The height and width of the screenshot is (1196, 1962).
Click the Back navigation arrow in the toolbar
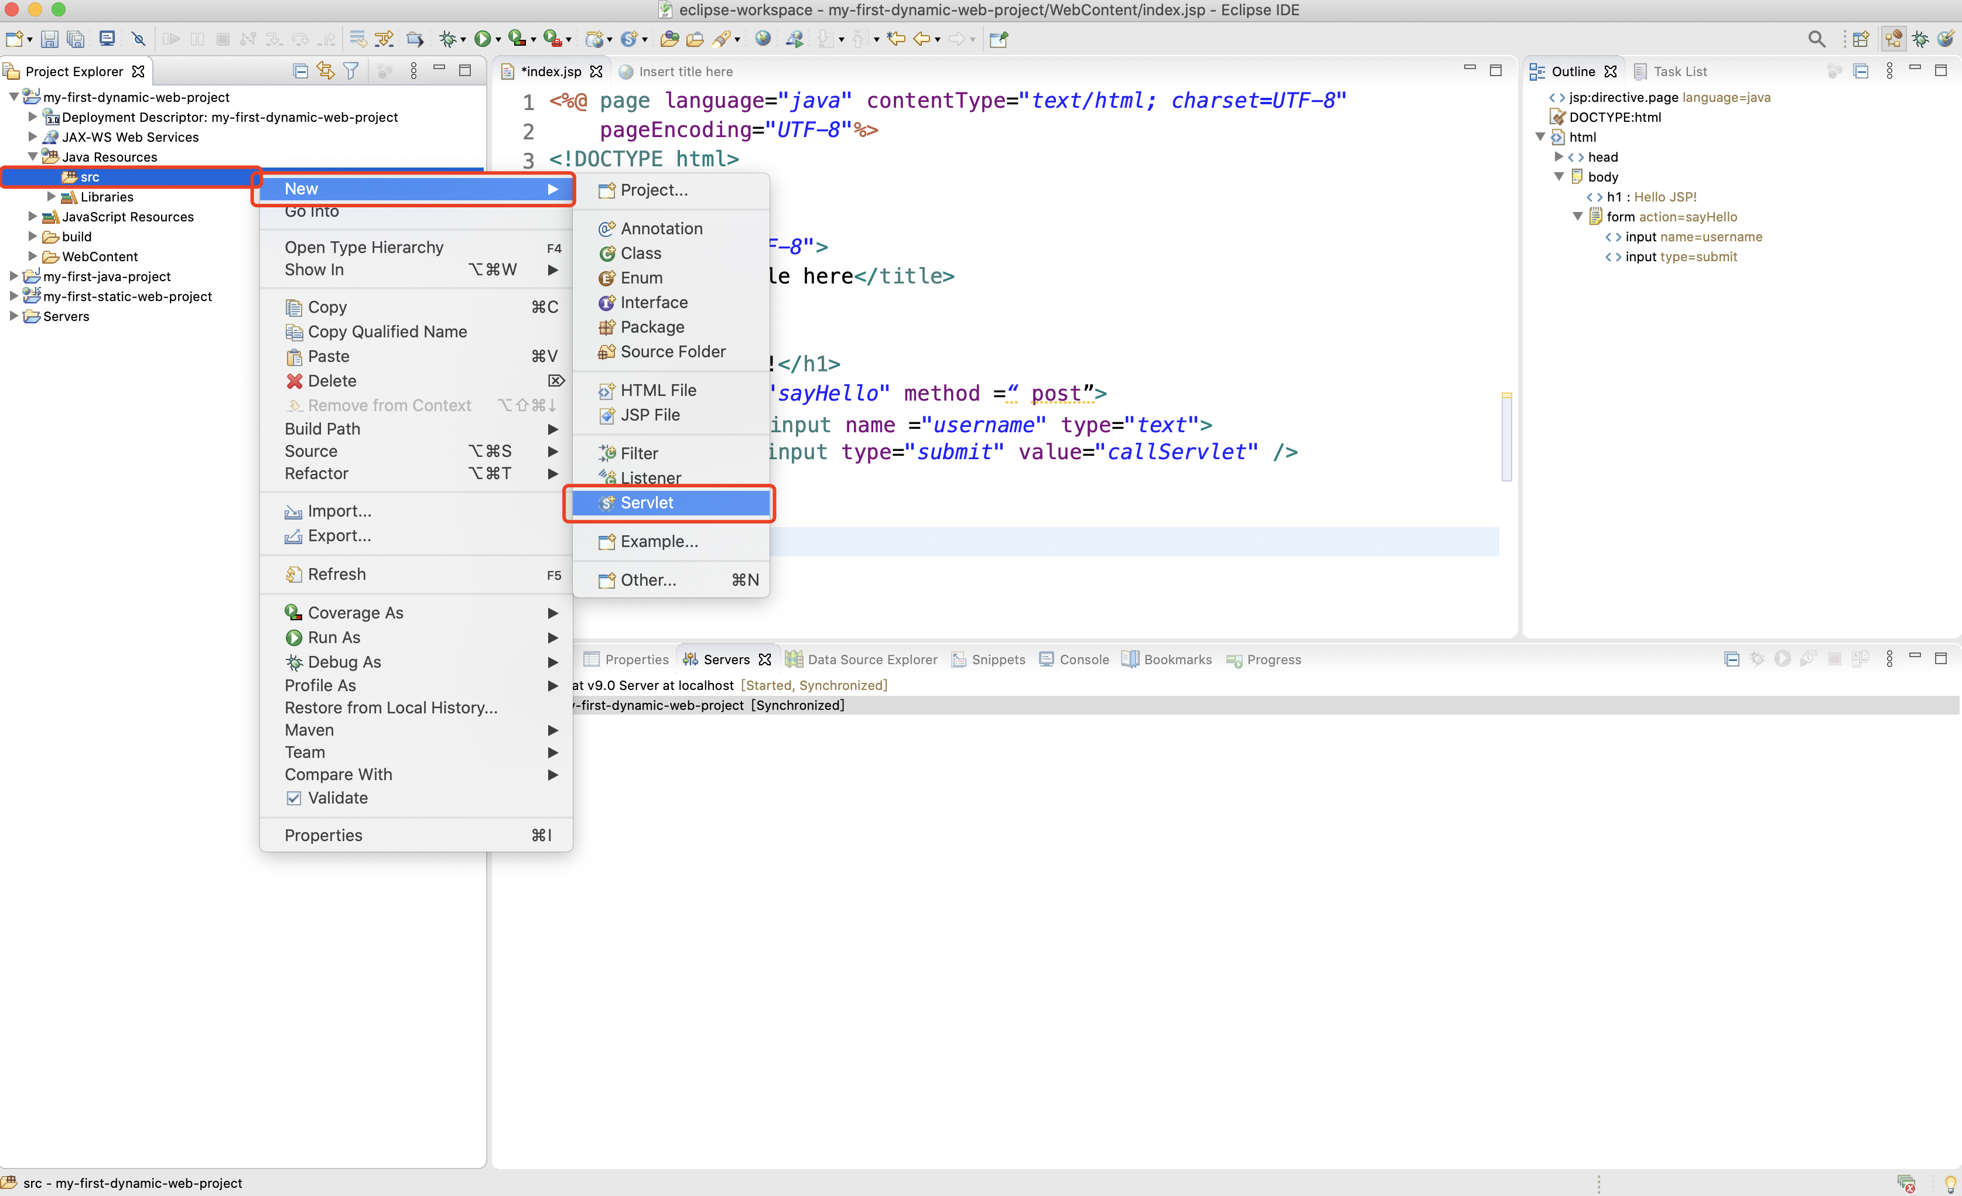point(922,38)
